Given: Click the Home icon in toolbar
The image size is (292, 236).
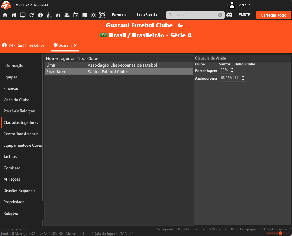Looking at the screenshot, I should 5,15.
